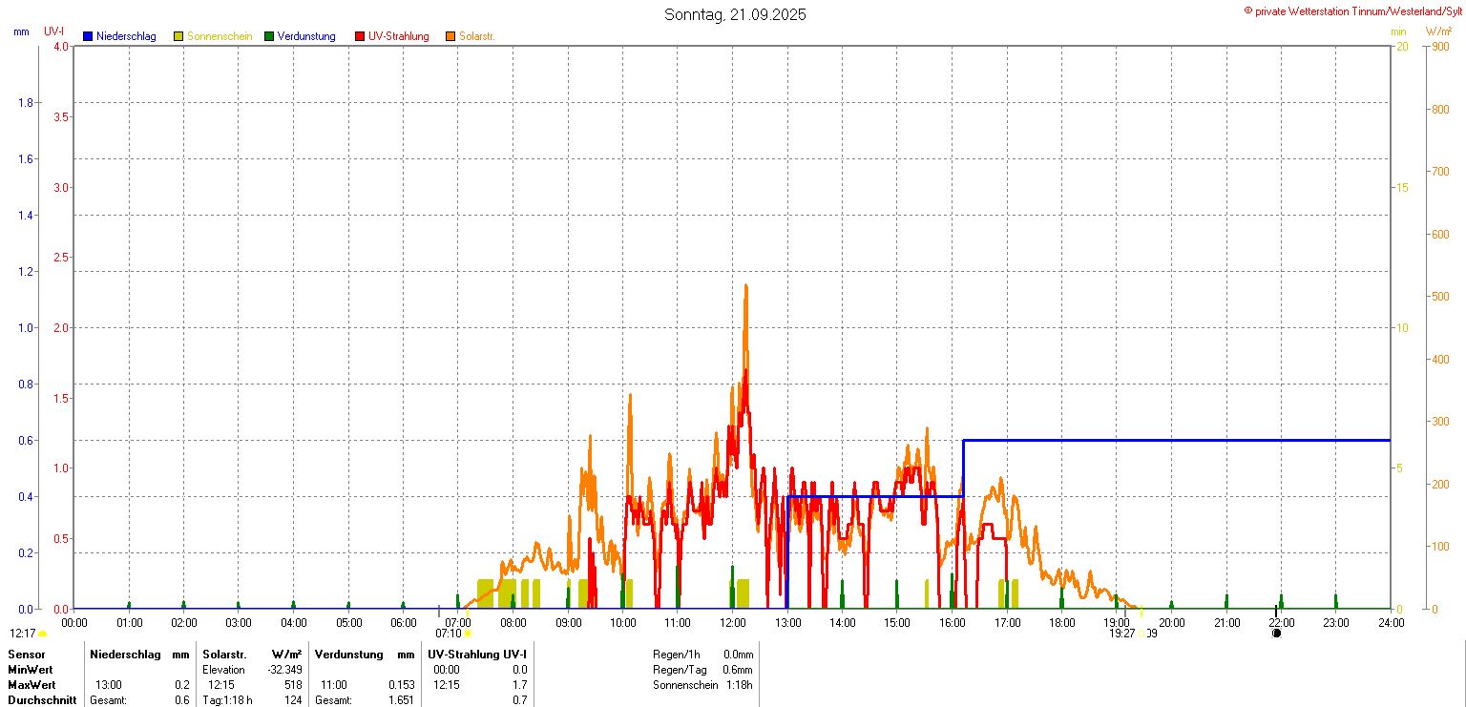Click the 12:00 time axis label
Image resolution: width=1466 pixels, height=707 pixels.
[733, 623]
